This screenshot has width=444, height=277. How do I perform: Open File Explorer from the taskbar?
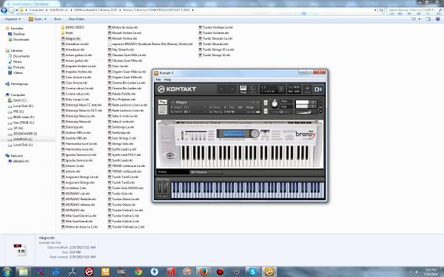[24, 272]
